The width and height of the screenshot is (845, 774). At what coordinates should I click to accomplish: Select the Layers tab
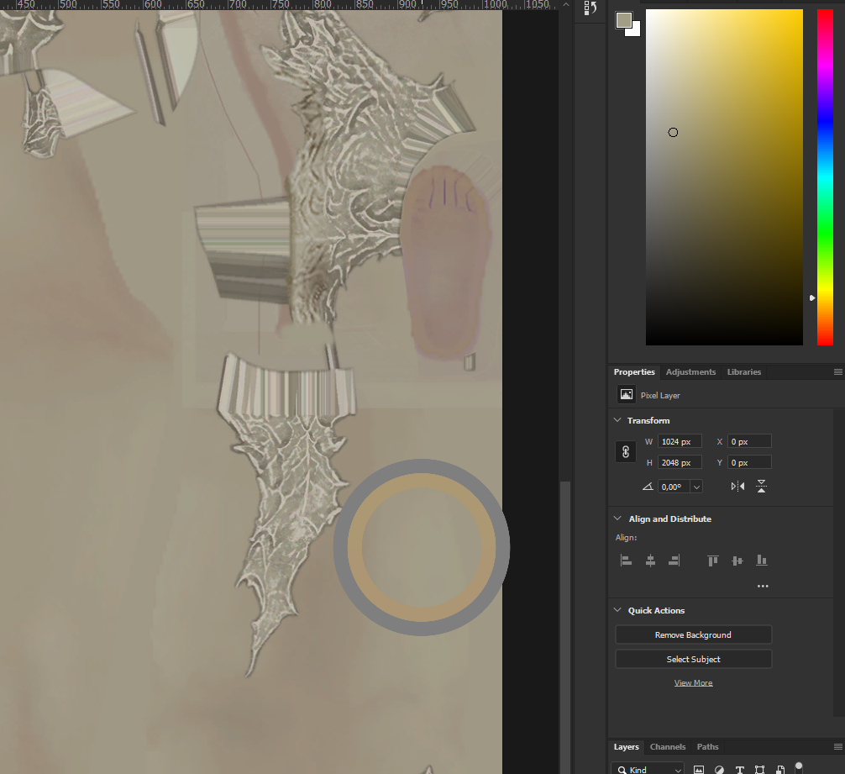coord(626,746)
